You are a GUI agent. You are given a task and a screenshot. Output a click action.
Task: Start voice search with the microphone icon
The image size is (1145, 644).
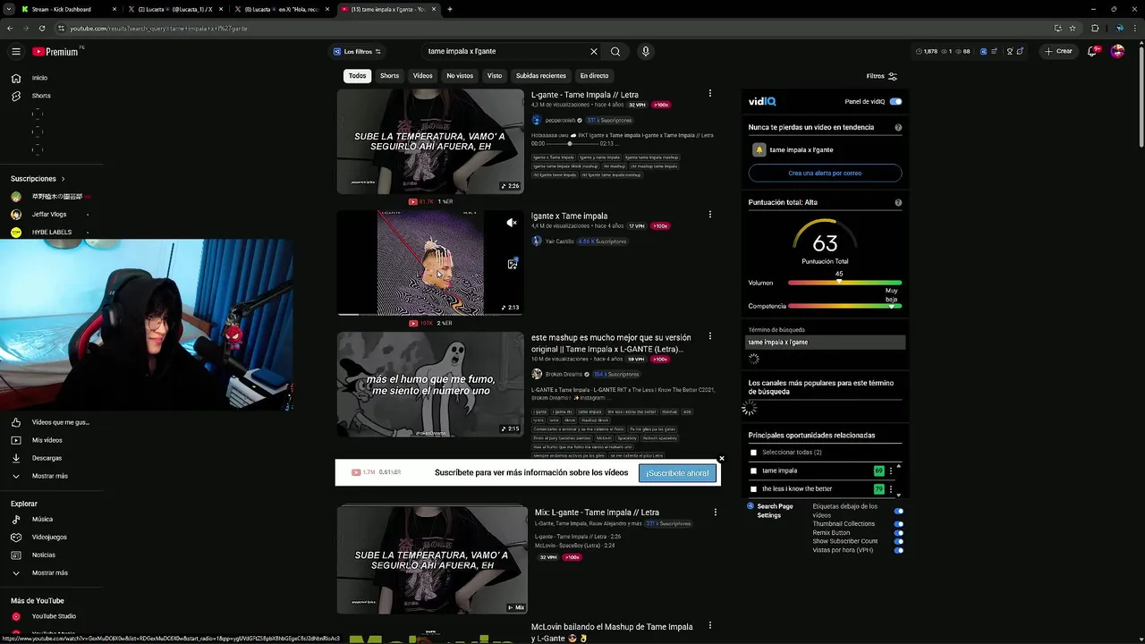pyautogui.click(x=645, y=51)
